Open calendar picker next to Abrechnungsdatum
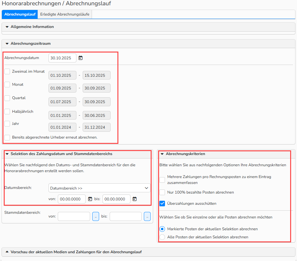This screenshot has width=297, height=261. (80, 58)
